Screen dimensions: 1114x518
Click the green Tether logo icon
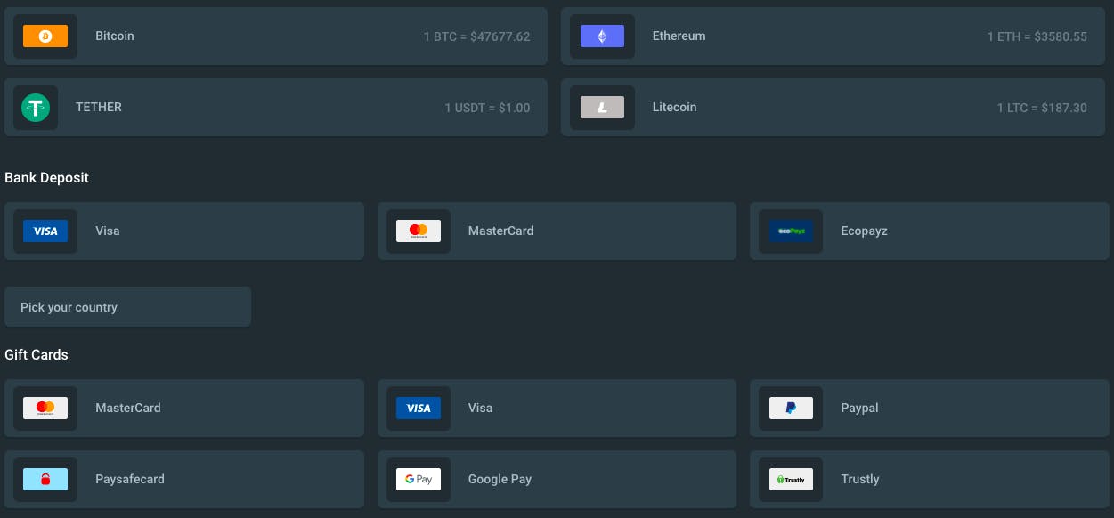point(36,108)
